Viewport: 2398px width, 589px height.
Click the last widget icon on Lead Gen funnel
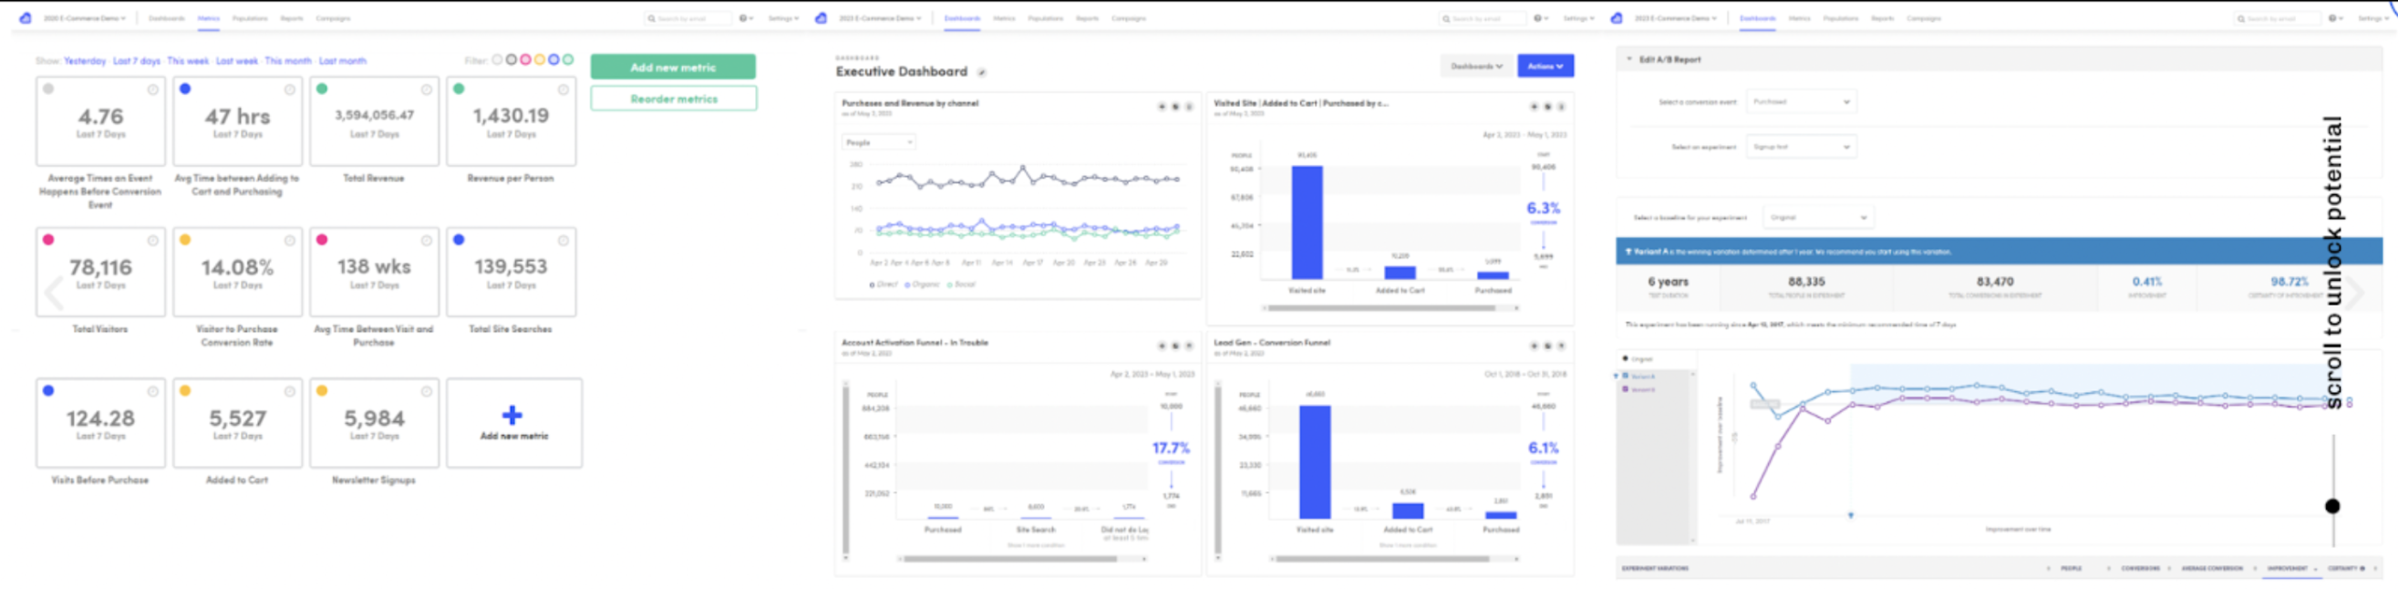1561,346
